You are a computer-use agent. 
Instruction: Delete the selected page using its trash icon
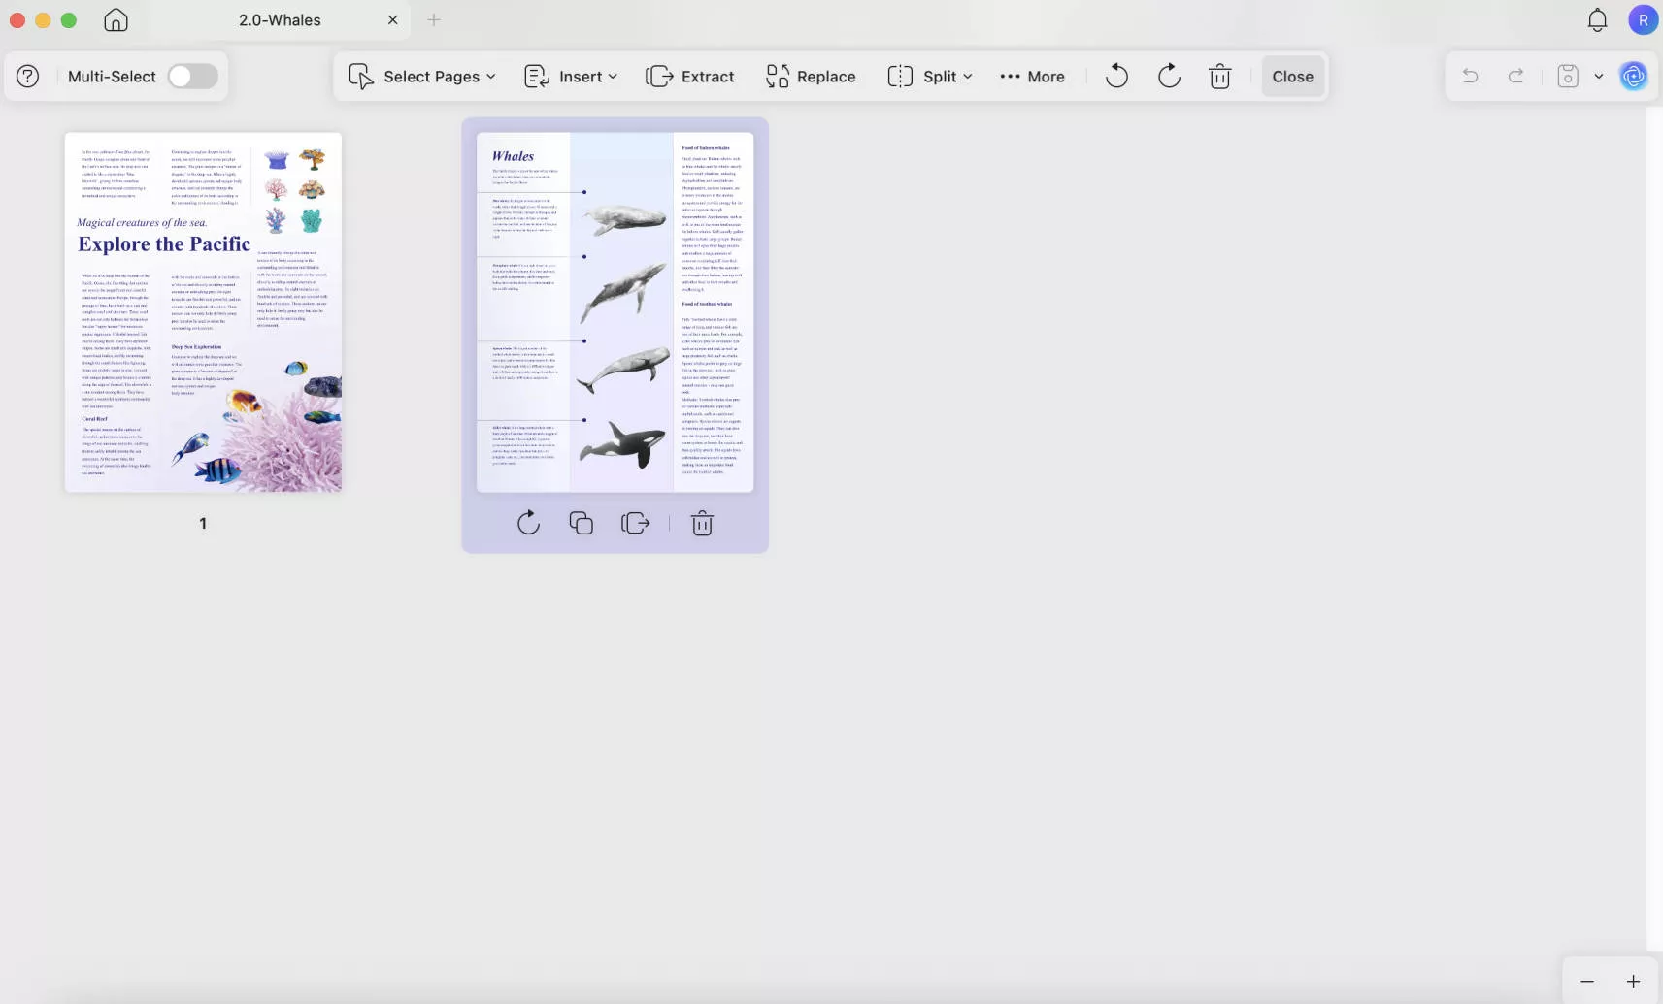[702, 523]
